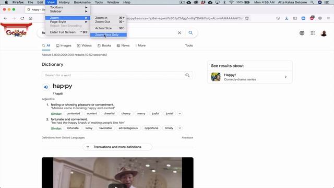Click the Pharrell Happy video thumbnail
Screen dimensions: 334x188
click(117, 173)
